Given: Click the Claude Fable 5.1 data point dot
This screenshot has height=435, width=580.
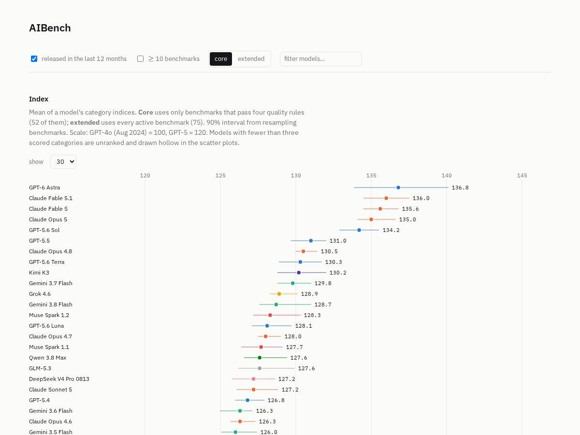Looking at the screenshot, I should 386,198.
